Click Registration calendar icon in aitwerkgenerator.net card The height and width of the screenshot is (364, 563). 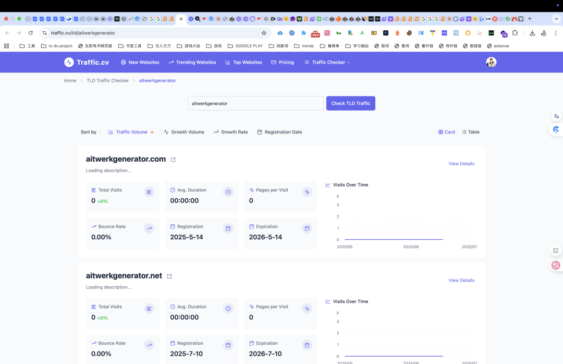(x=228, y=345)
